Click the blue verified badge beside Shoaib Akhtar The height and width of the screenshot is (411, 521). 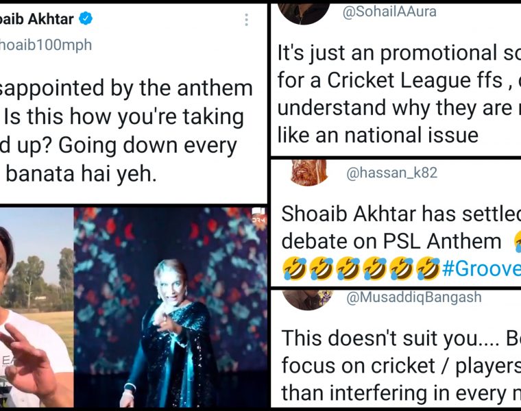[x=86, y=19]
